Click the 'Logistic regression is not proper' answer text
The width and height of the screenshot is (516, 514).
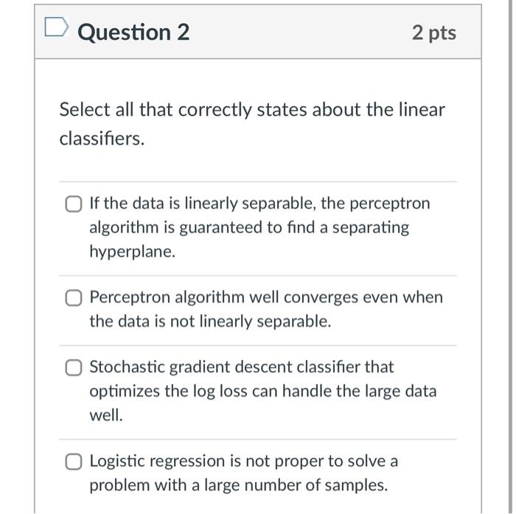tap(243, 461)
